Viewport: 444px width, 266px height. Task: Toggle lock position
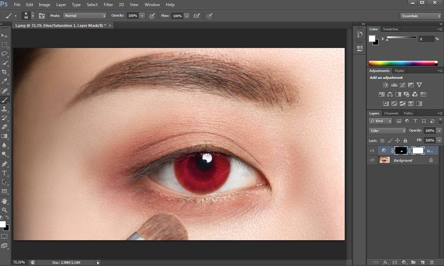point(397,140)
